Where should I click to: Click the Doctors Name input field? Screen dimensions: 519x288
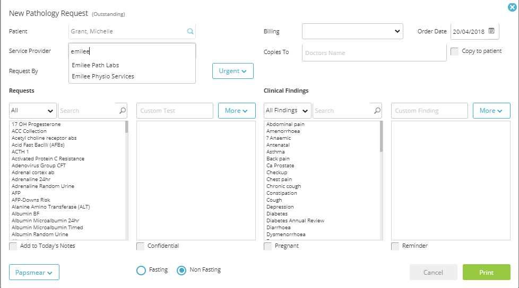click(x=374, y=53)
